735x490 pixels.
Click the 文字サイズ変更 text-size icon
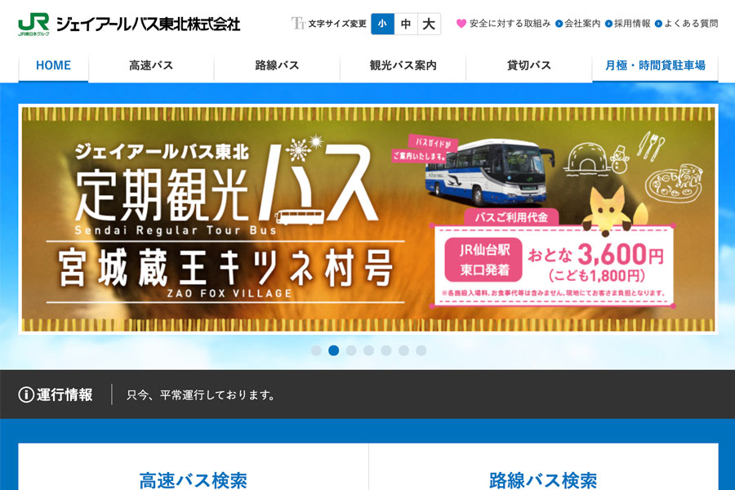coord(298,24)
